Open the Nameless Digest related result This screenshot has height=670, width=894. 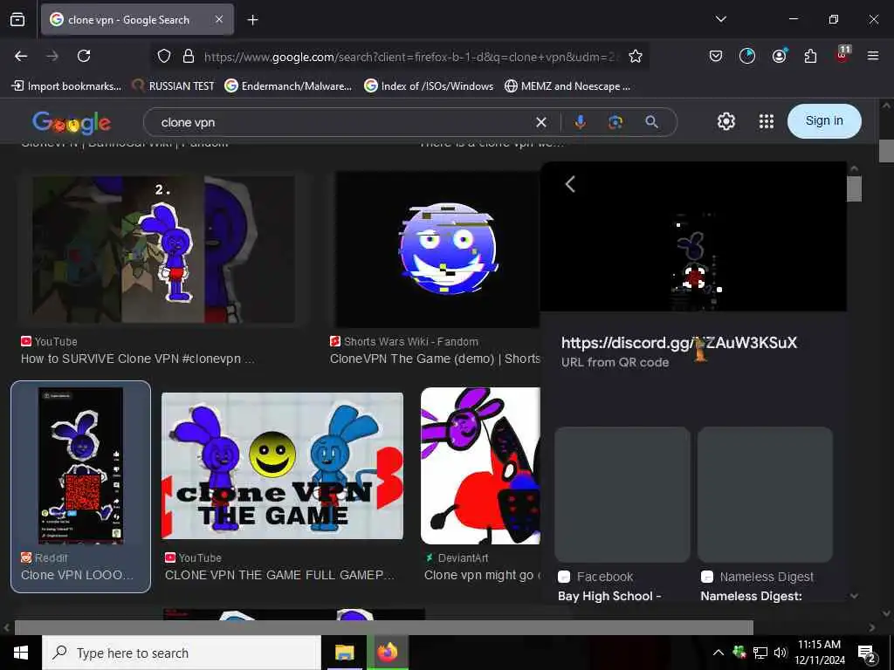765,515
